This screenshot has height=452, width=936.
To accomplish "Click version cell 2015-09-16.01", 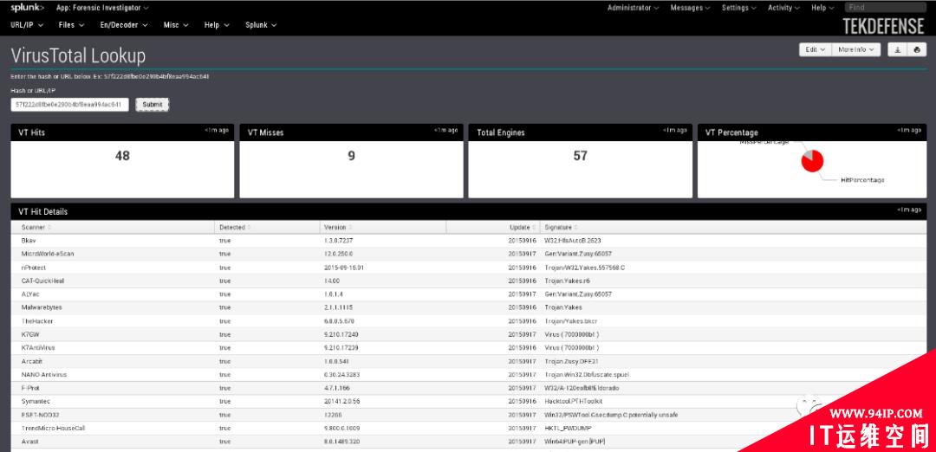I will [344, 268].
